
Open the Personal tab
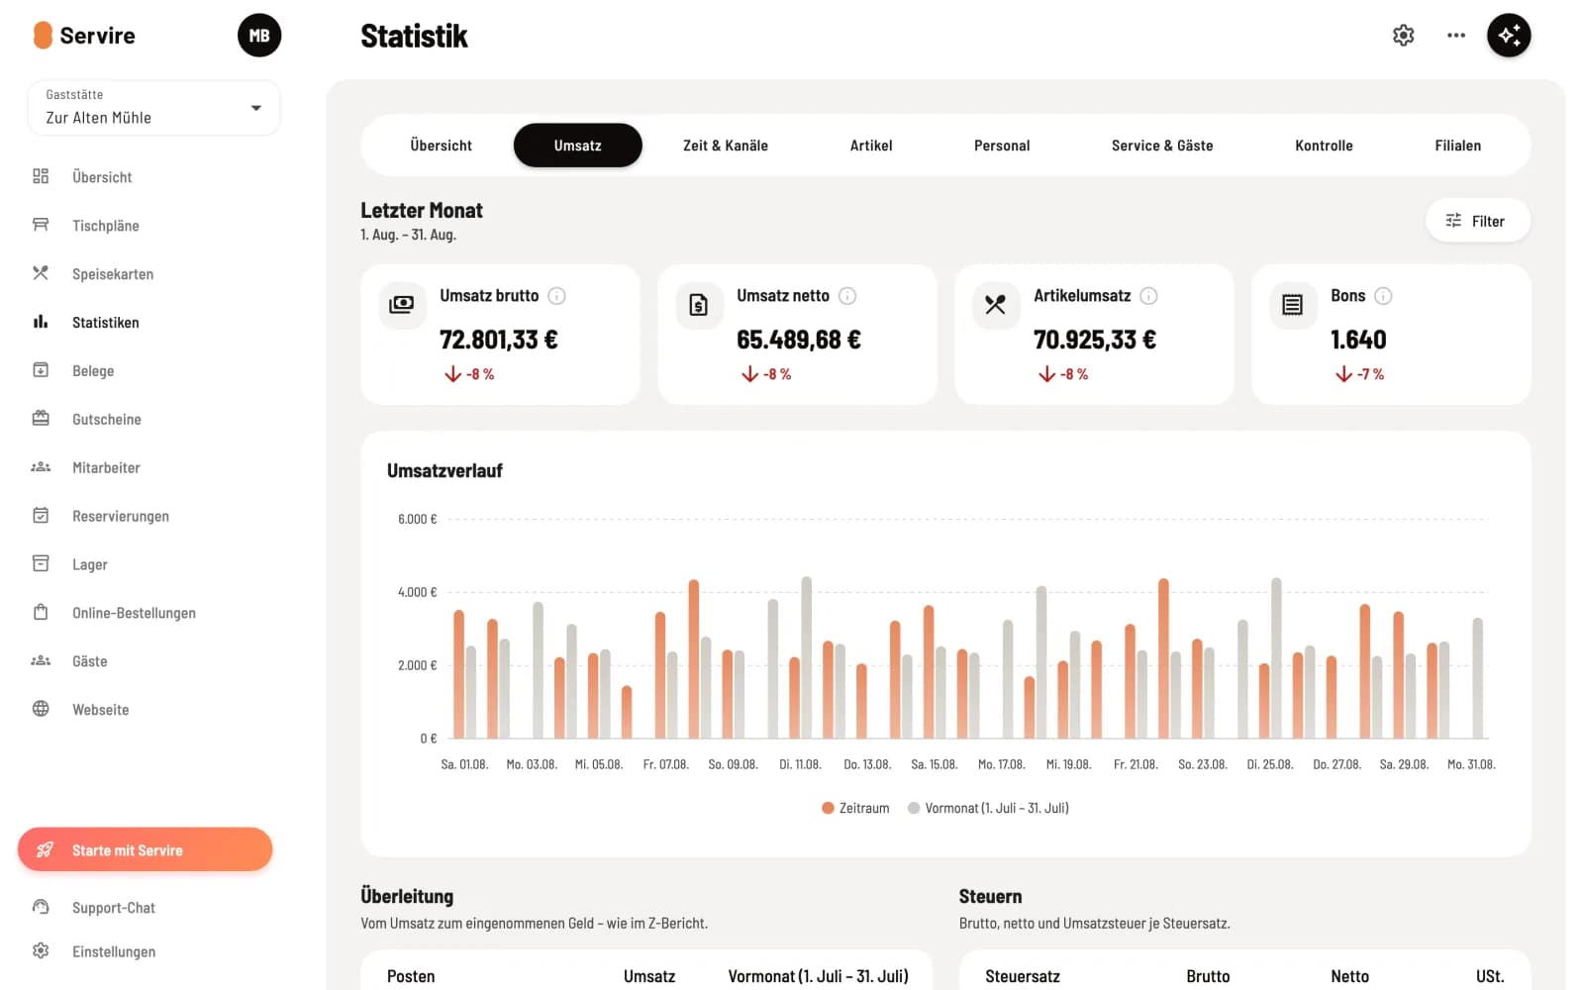1002,146
